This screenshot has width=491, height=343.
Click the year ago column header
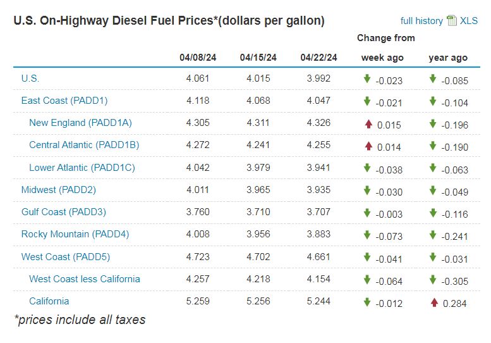coord(447,58)
